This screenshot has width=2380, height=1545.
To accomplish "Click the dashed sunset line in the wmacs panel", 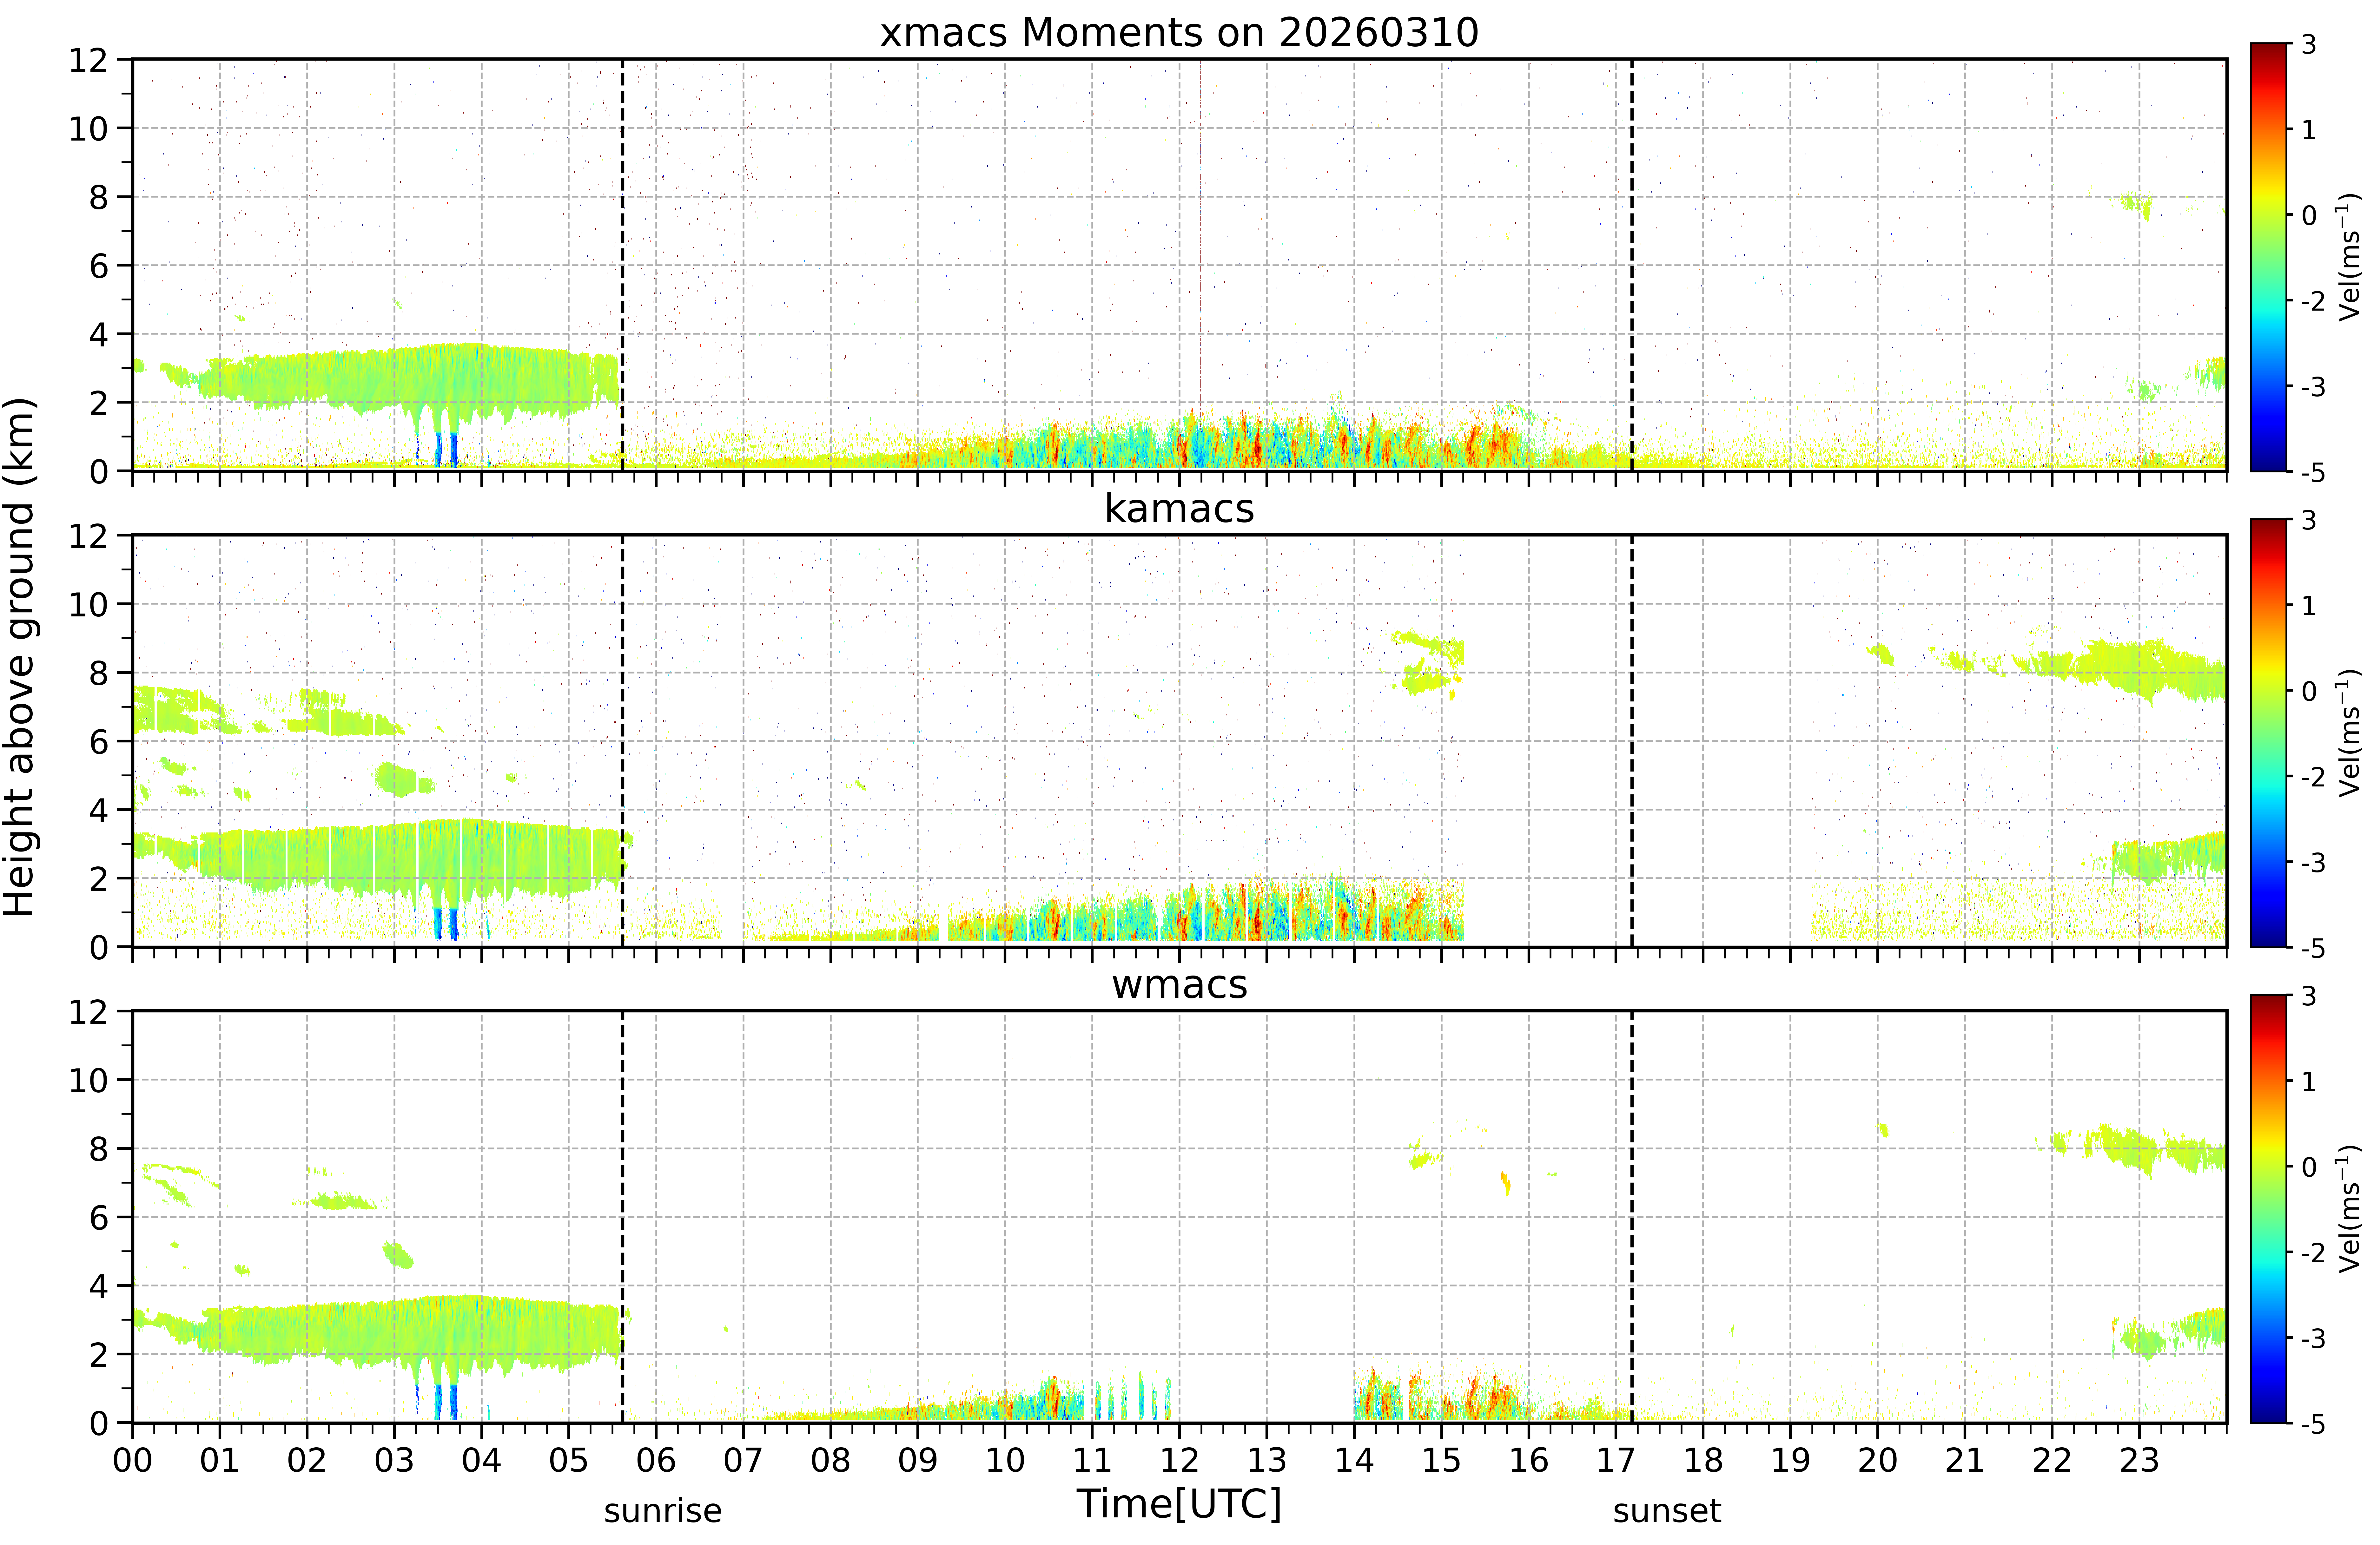I will (x=1632, y=1217).
